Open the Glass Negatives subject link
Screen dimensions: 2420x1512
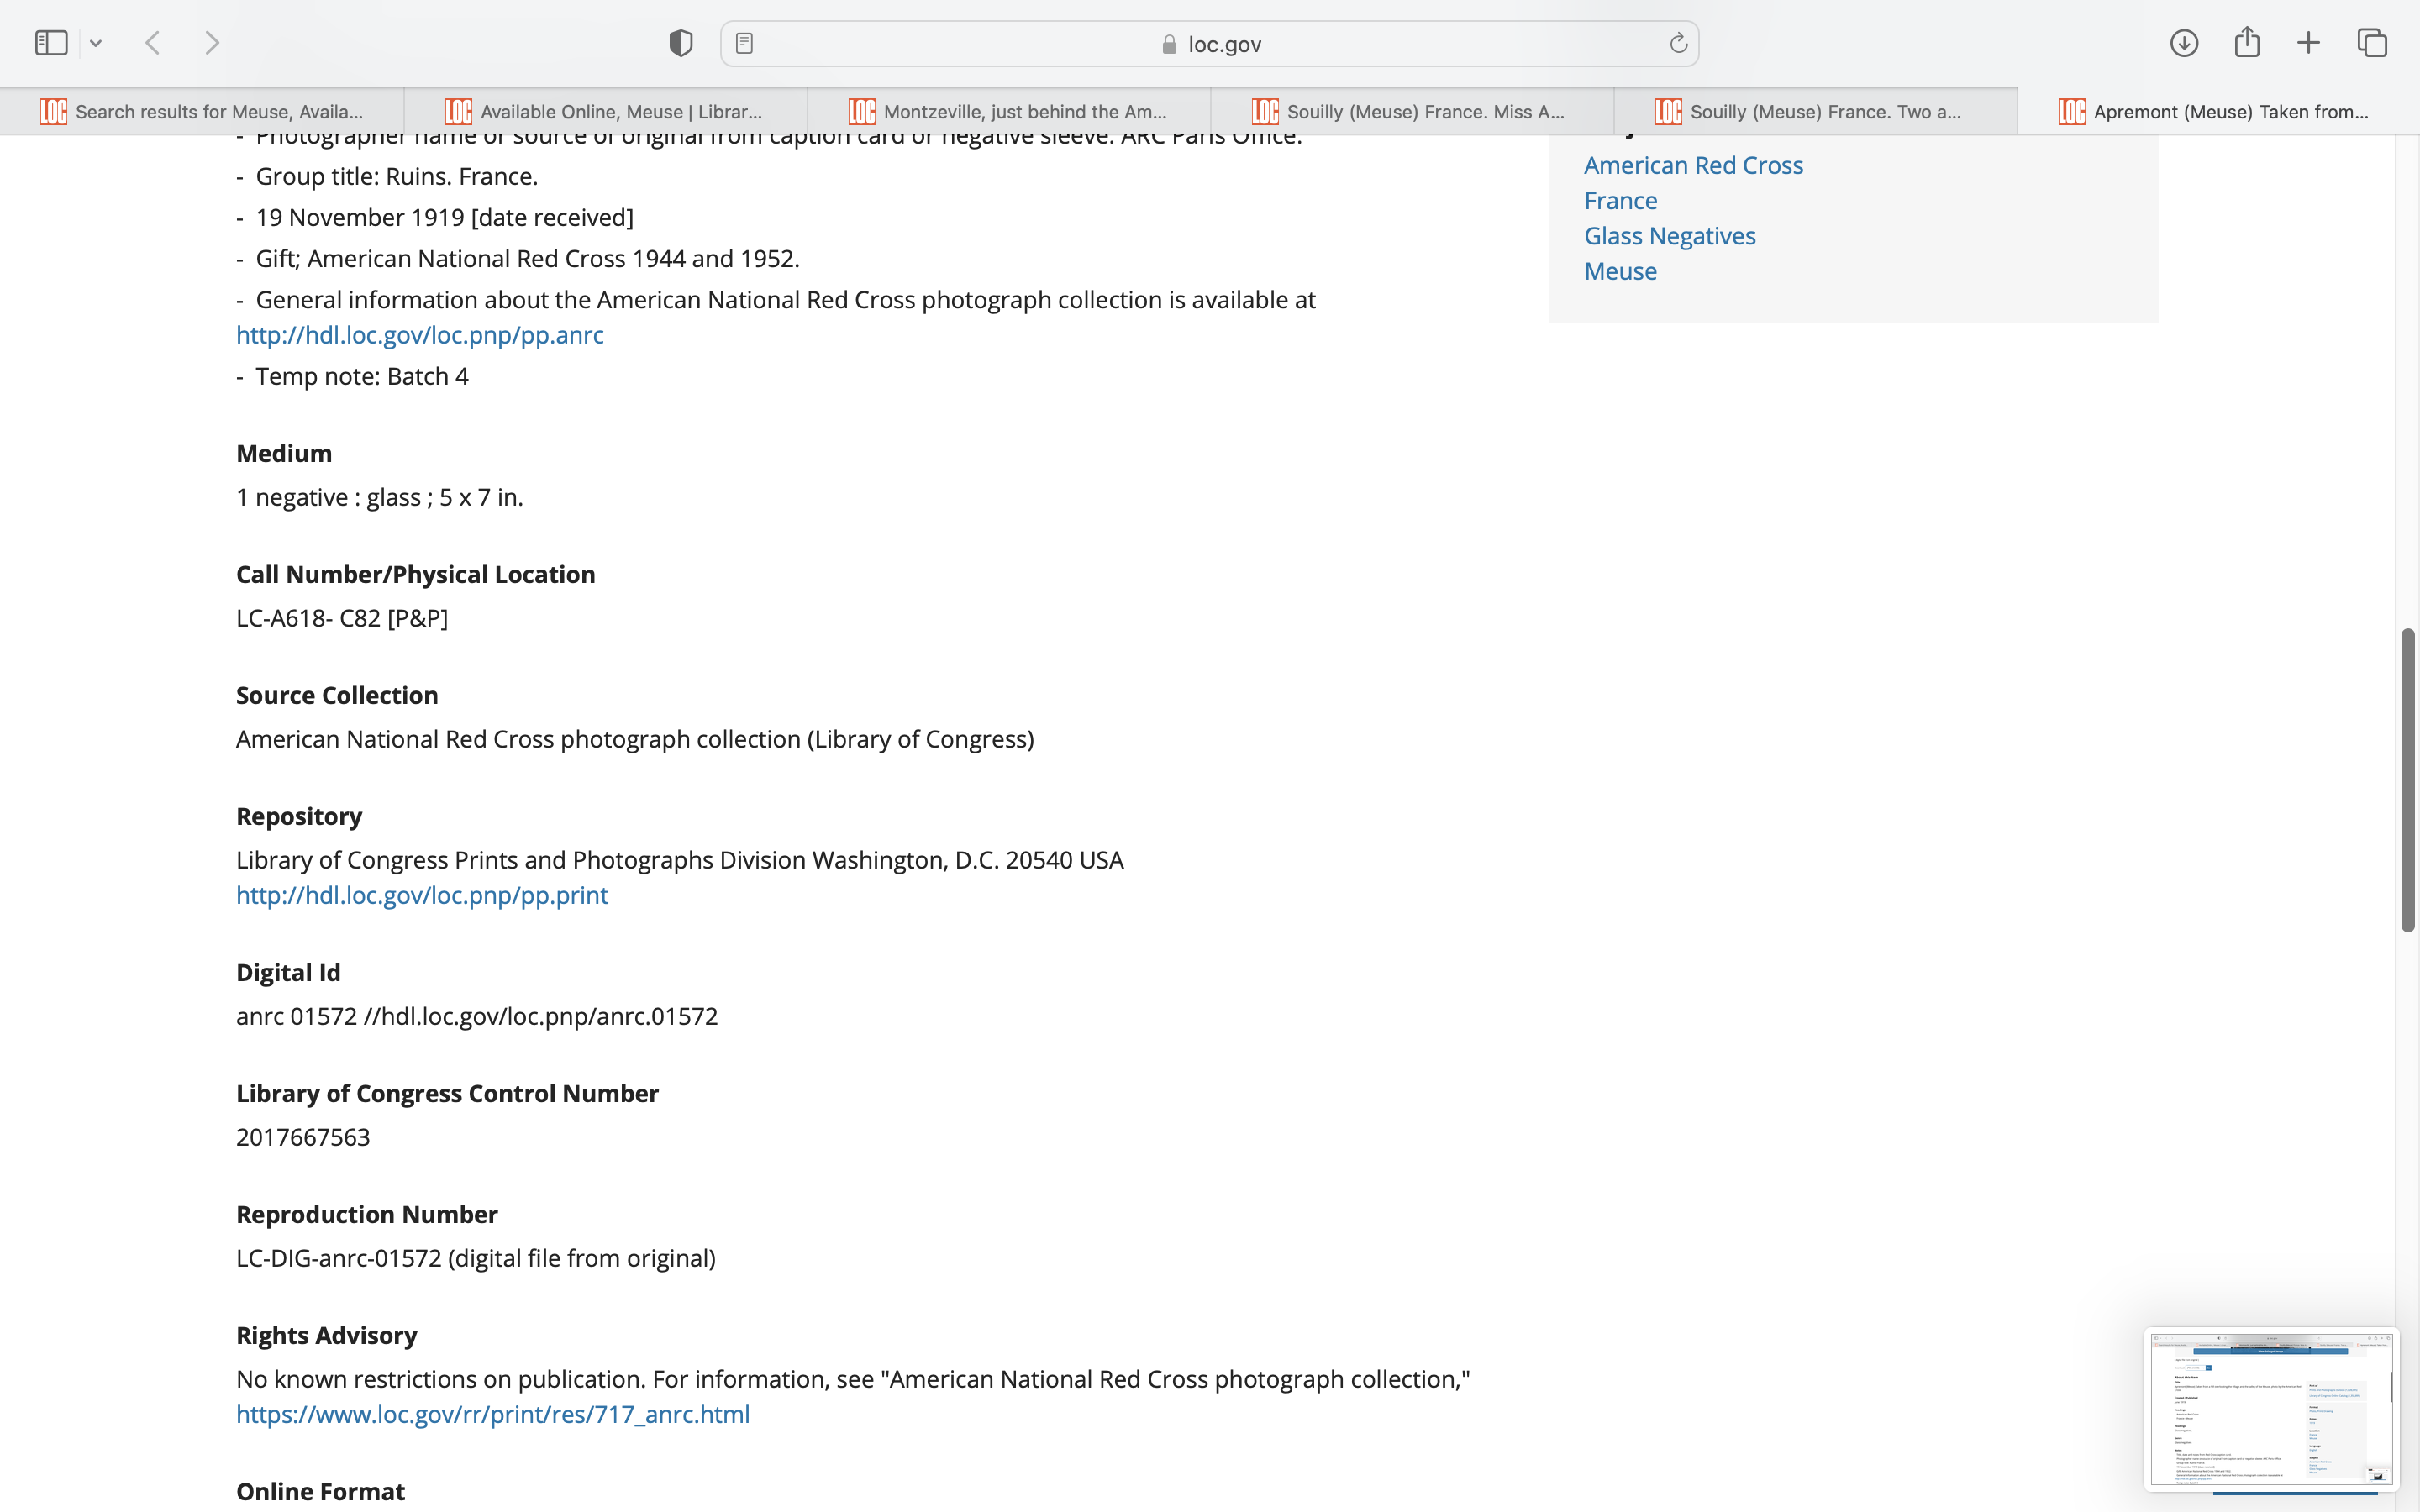pyautogui.click(x=1669, y=236)
